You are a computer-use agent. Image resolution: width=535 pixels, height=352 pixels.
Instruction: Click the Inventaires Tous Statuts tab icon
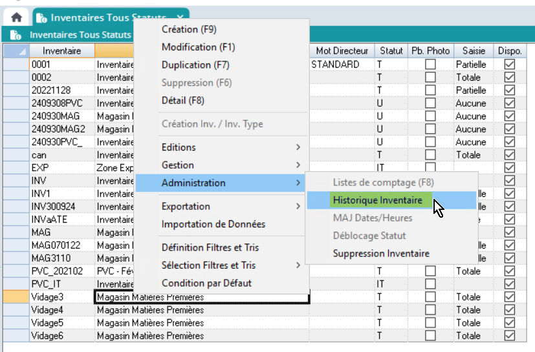coord(41,17)
